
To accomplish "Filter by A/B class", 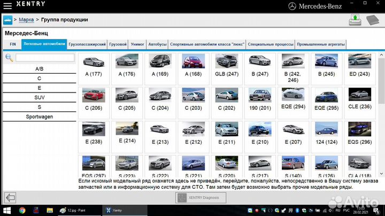I will pyautogui.click(x=39, y=69).
